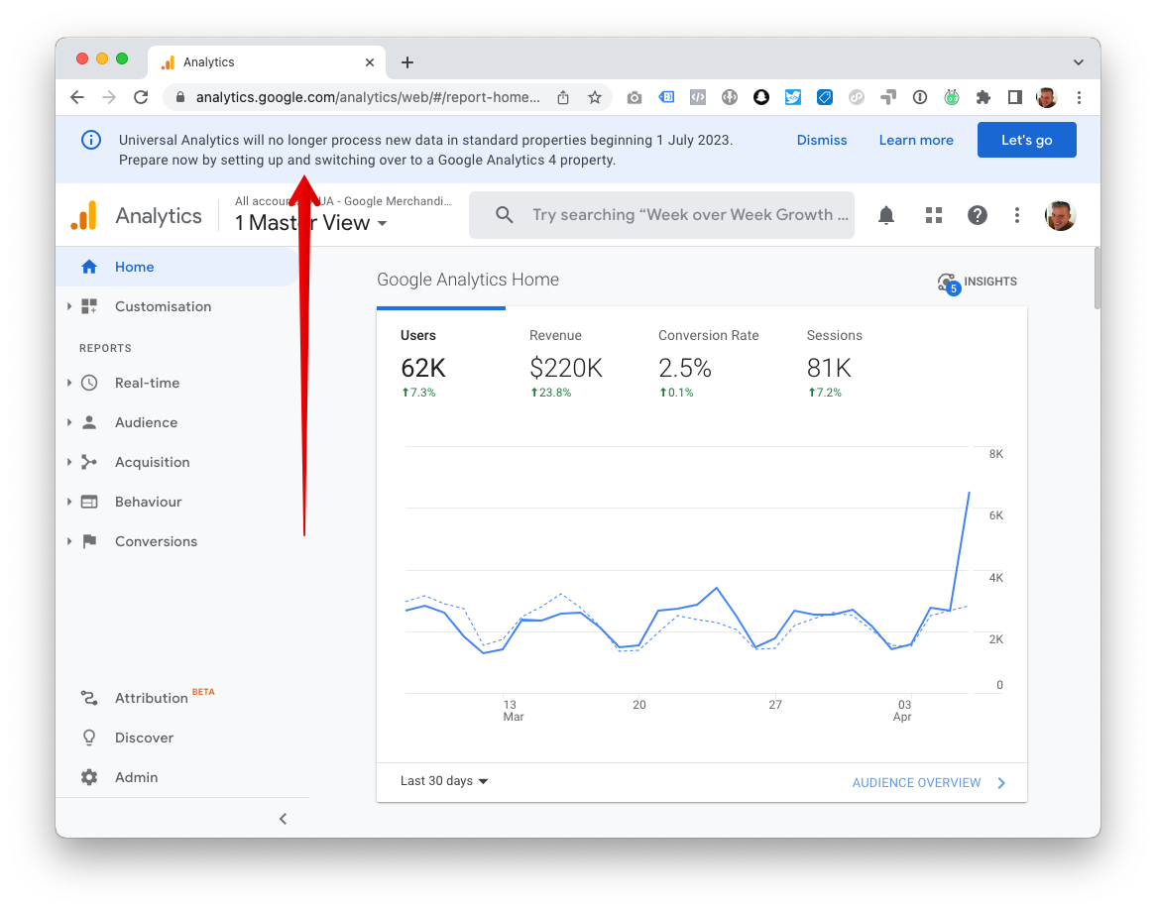The image size is (1156, 911).
Task: Dismiss the Universal Analytics notice
Action: pos(821,140)
